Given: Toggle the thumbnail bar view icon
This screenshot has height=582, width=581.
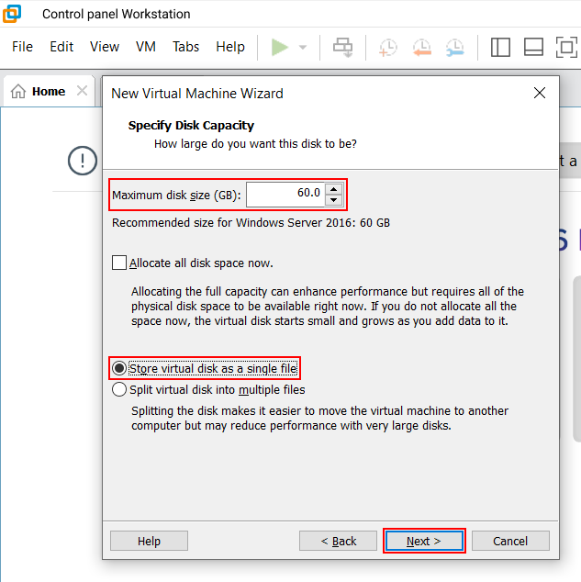Looking at the screenshot, I should [x=533, y=47].
